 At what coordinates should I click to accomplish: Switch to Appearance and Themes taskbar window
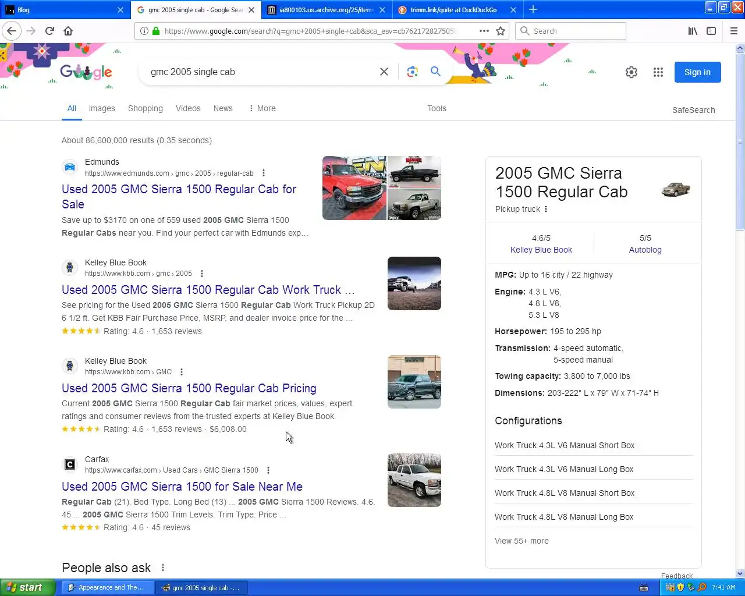click(x=107, y=588)
